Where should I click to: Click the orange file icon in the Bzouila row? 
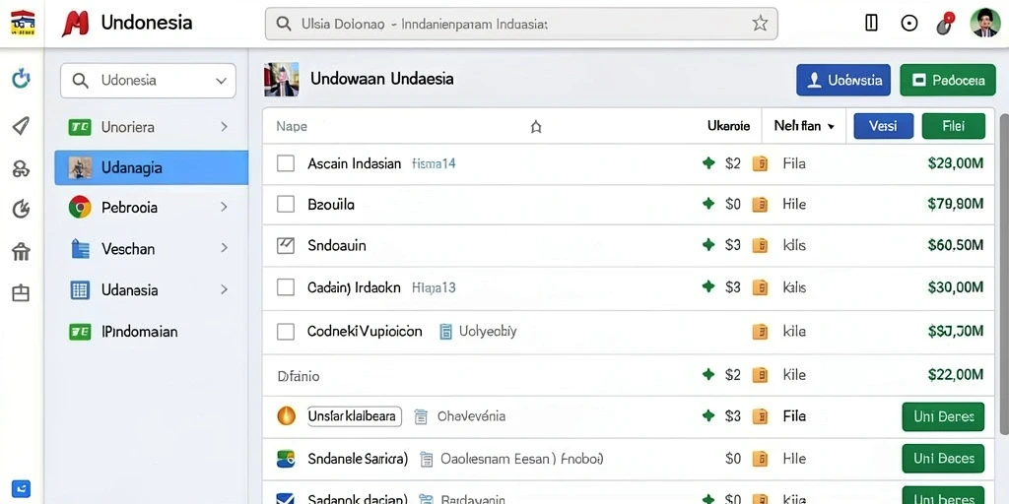[x=760, y=205]
